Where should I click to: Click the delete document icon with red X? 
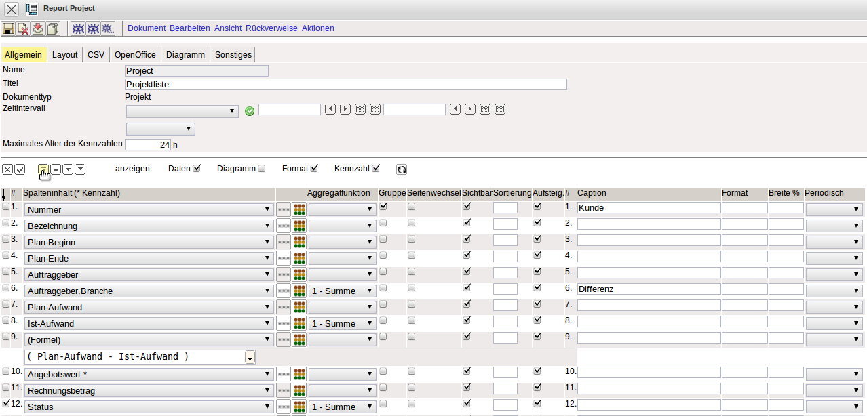click(24, 28)
